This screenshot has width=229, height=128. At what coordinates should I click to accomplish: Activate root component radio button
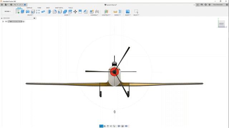(24, 21)
